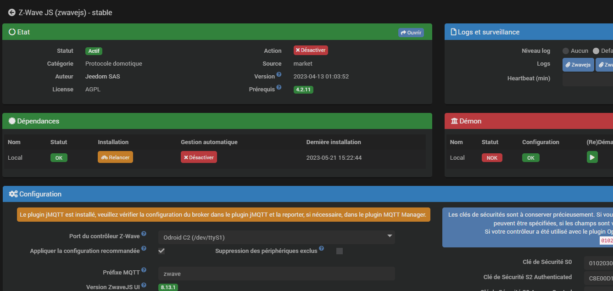The height and width of the screenshot is (291, 613).
Task: Click the back arrow beside Z-Wave JS title
Action: pyautogui.click(x=12, y=13)
